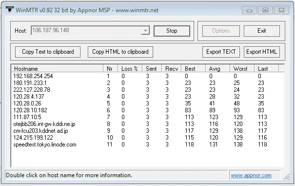Click the Worst column header
295x186 pixels.
tap(242, 69)
